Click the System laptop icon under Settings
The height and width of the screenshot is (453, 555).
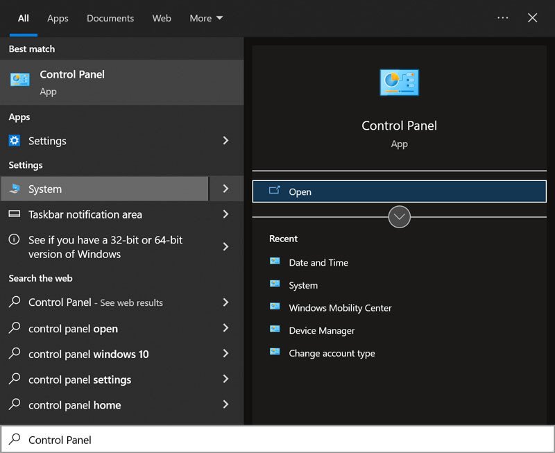coord(15,189)
